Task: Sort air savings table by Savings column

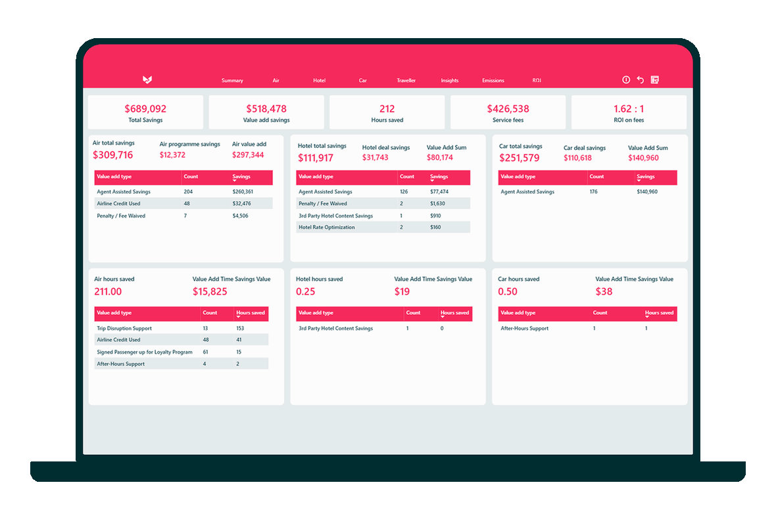Action: pyautogui.click(x=241, y=177)
